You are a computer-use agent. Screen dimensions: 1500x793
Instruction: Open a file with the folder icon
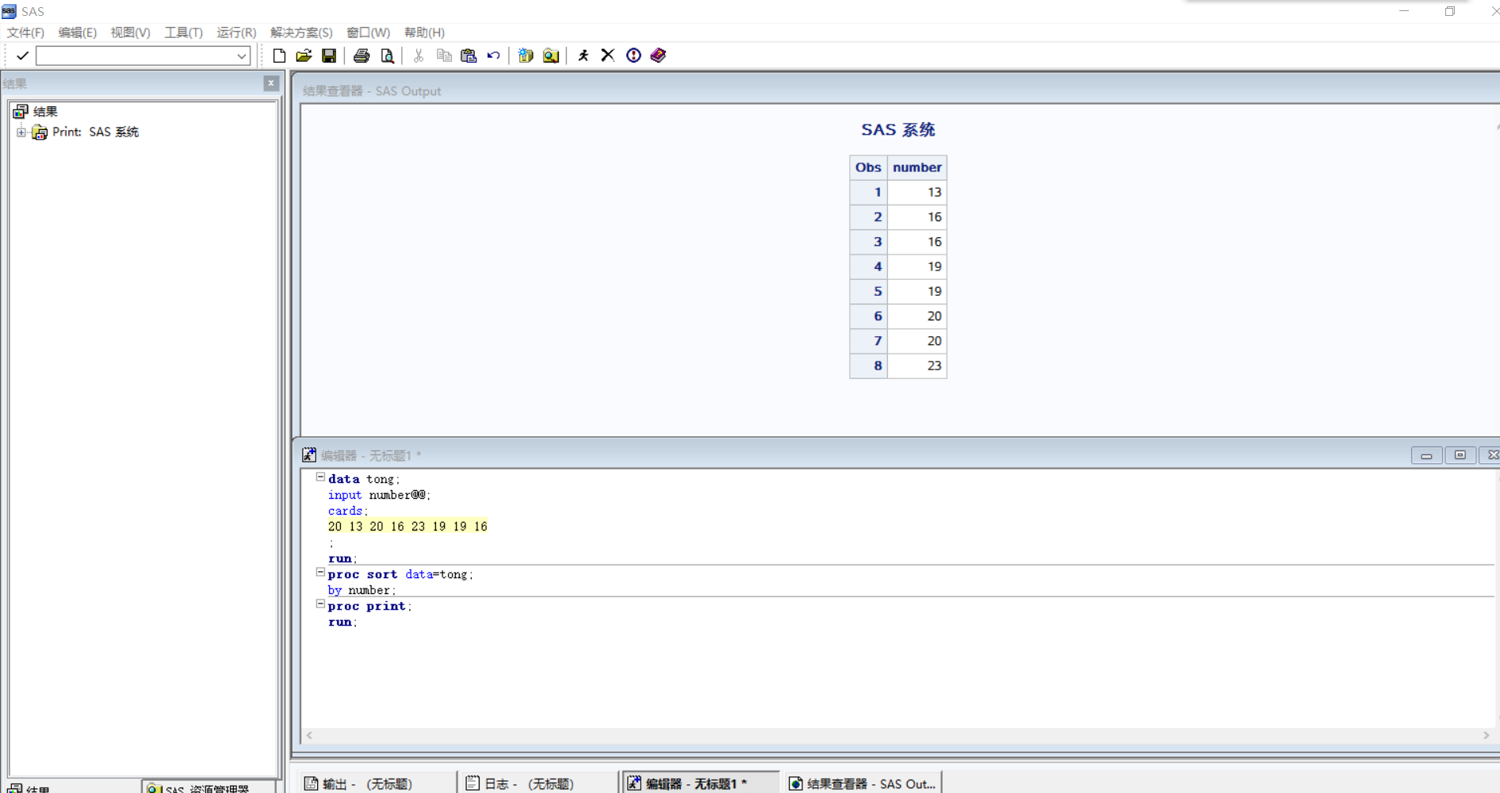(x=304, y=55)
